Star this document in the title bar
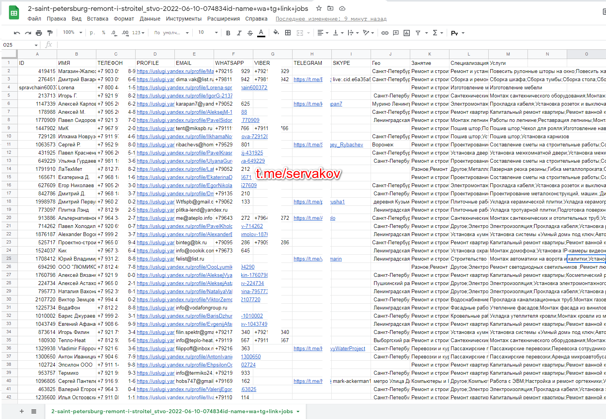Image resolution: width=606 pixels, height=419 pixels. click(x=319, y=8)
